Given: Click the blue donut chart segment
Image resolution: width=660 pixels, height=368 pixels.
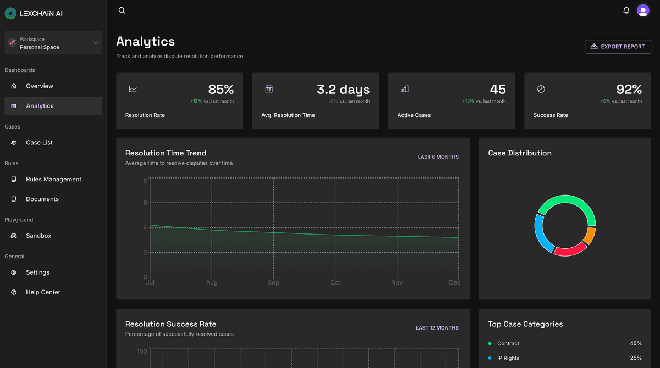Looking at the screenshot, I should point(540,235).
